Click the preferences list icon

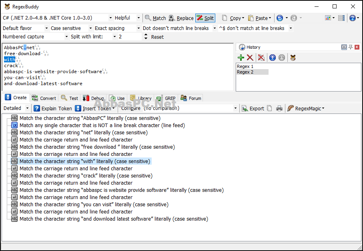341,18
